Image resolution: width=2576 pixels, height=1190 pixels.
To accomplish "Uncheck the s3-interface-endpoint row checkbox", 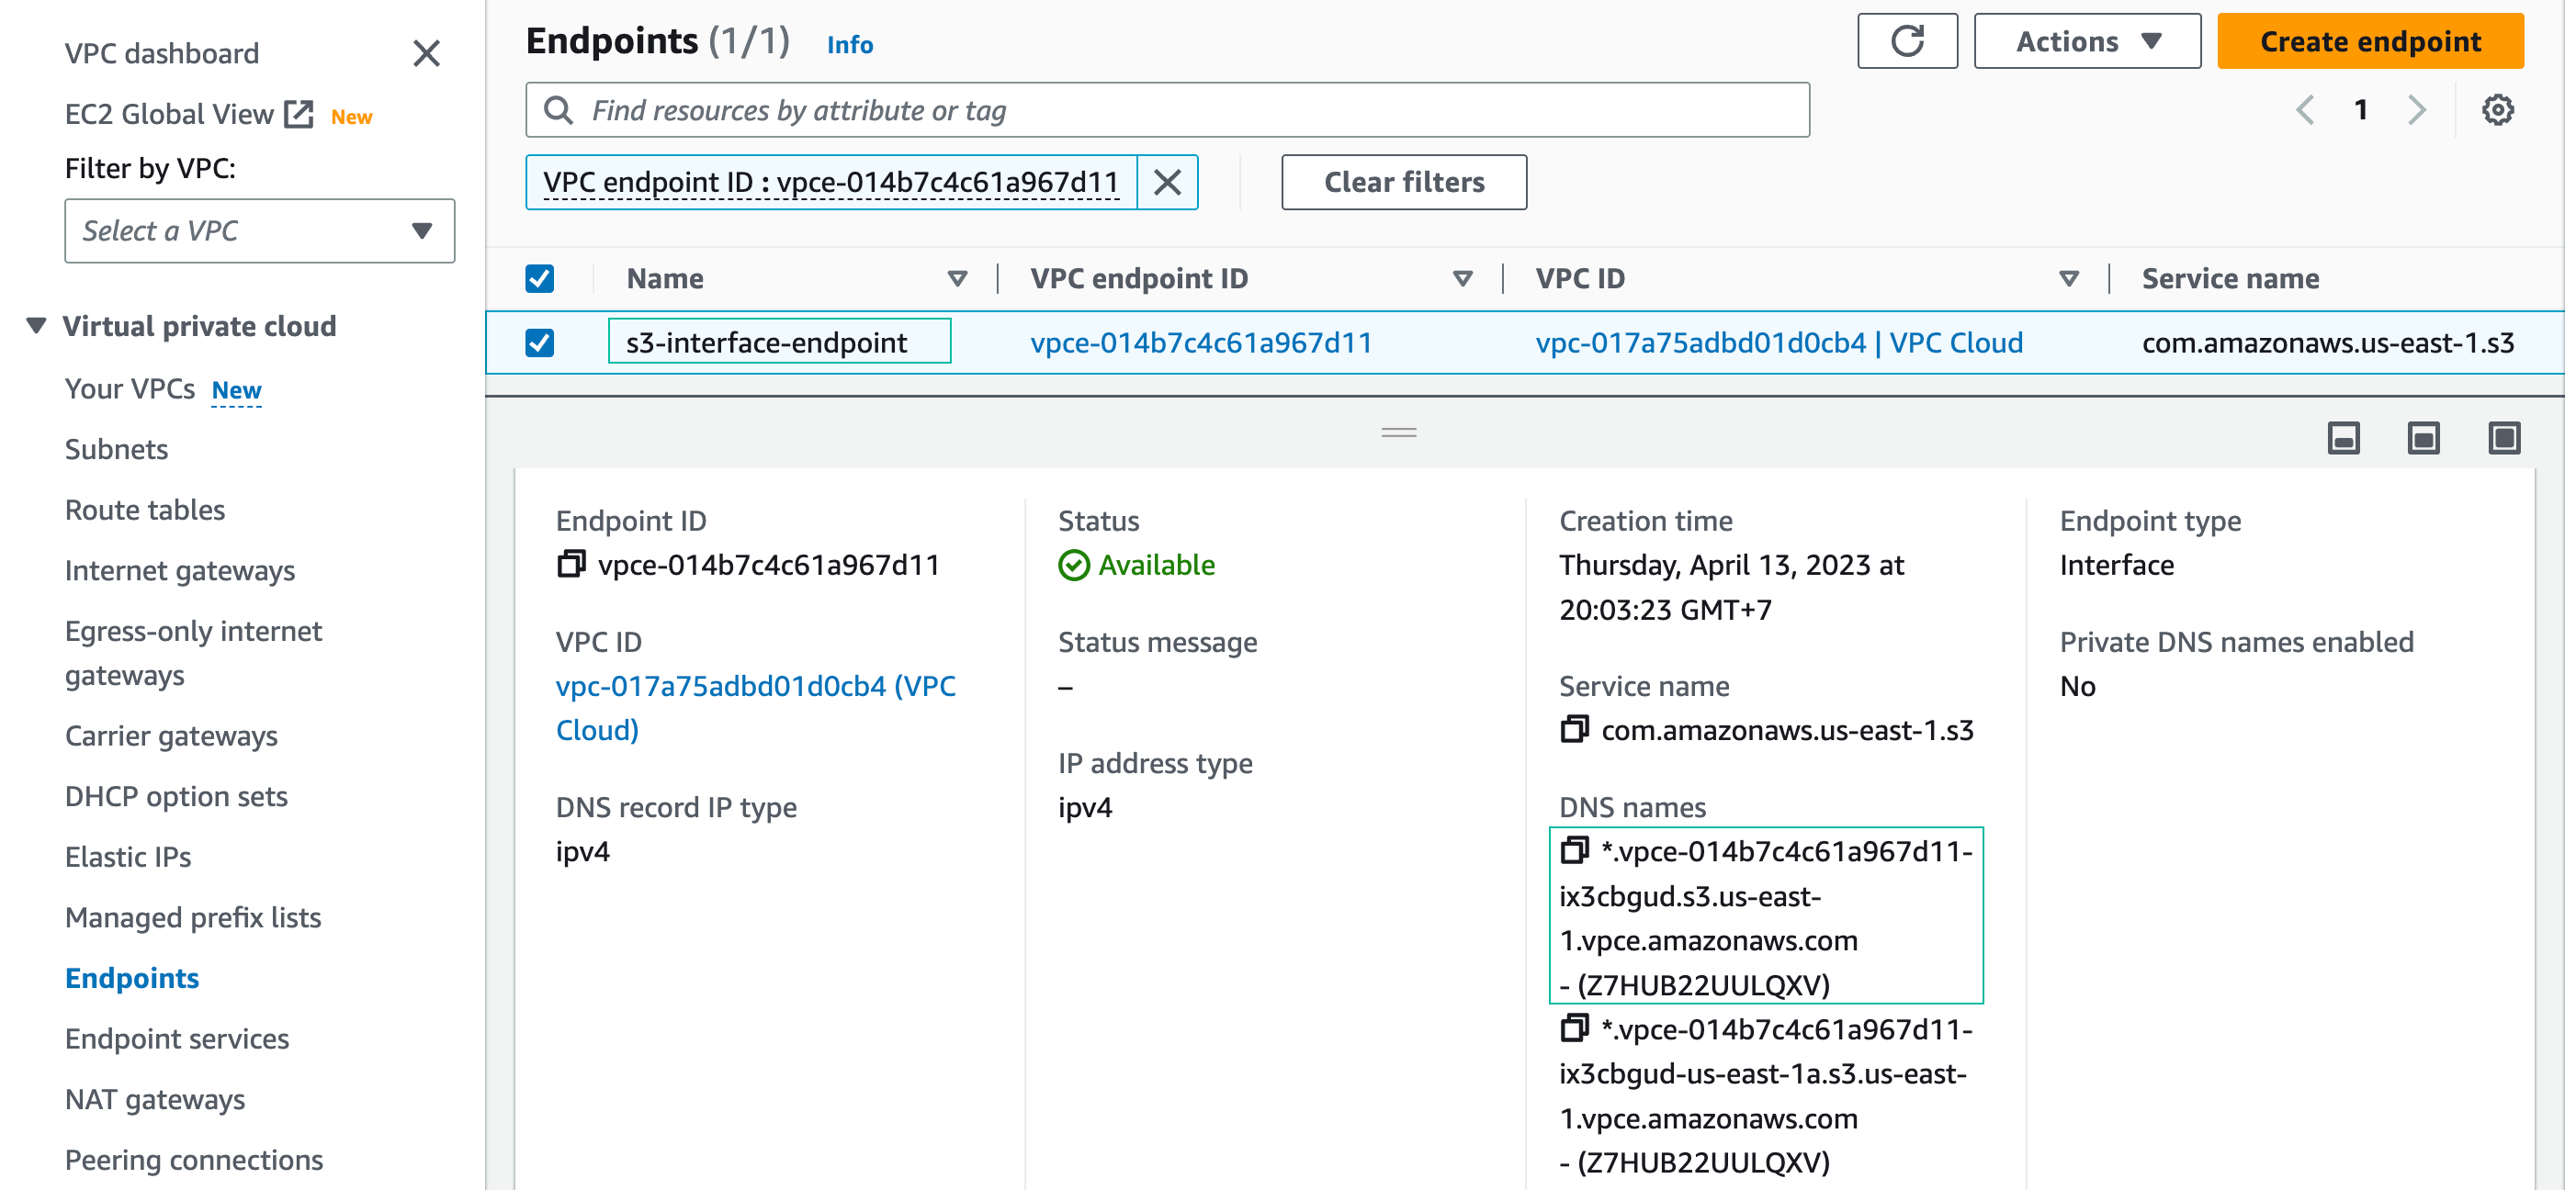I will pyautogui.click(x=540, y=342).
